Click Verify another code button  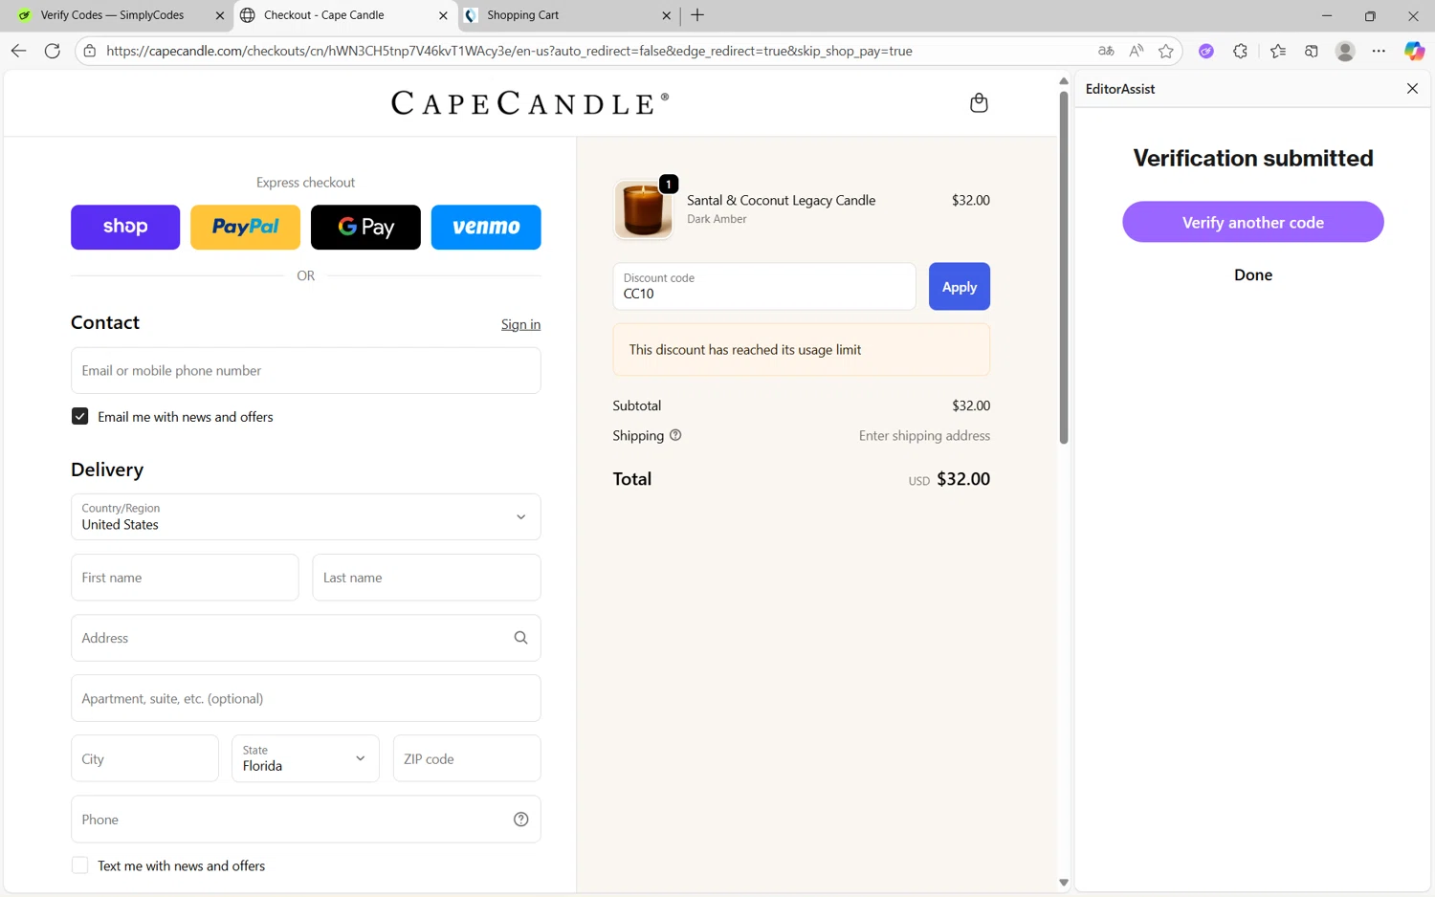pyautogui.click(x=1253, y=222)
